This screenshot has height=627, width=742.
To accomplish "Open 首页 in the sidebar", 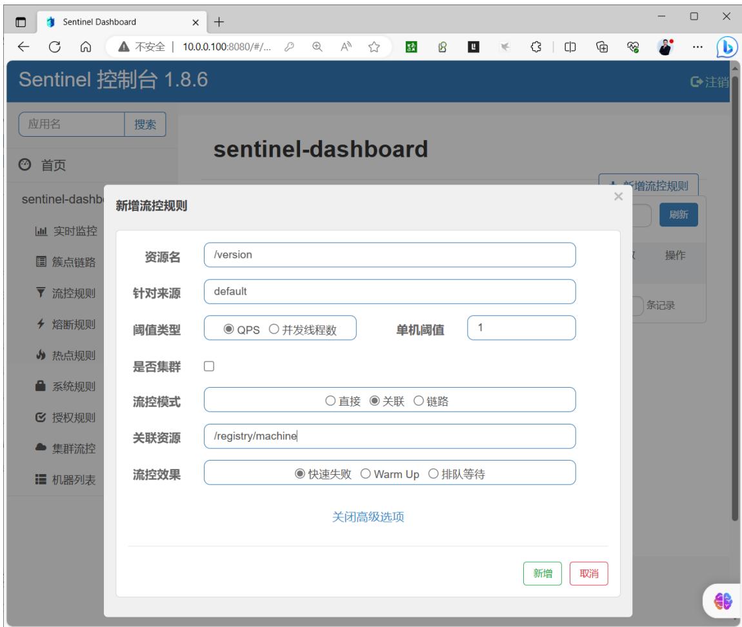I will (53, 165).
